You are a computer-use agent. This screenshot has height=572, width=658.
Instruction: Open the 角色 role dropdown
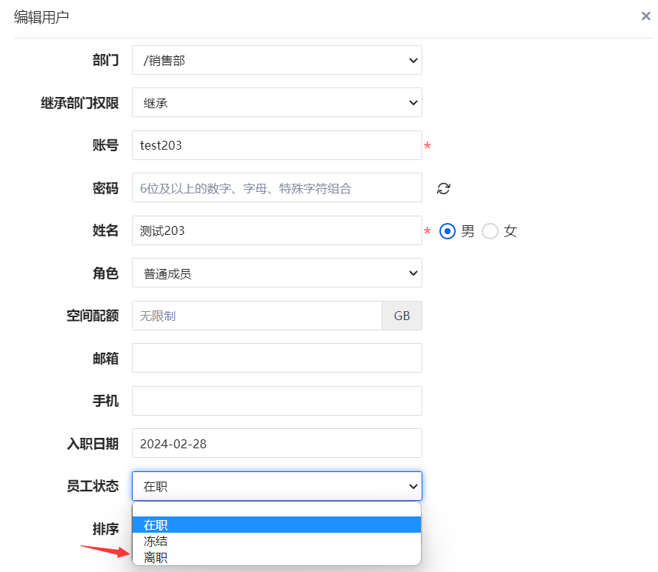point(276,273)
